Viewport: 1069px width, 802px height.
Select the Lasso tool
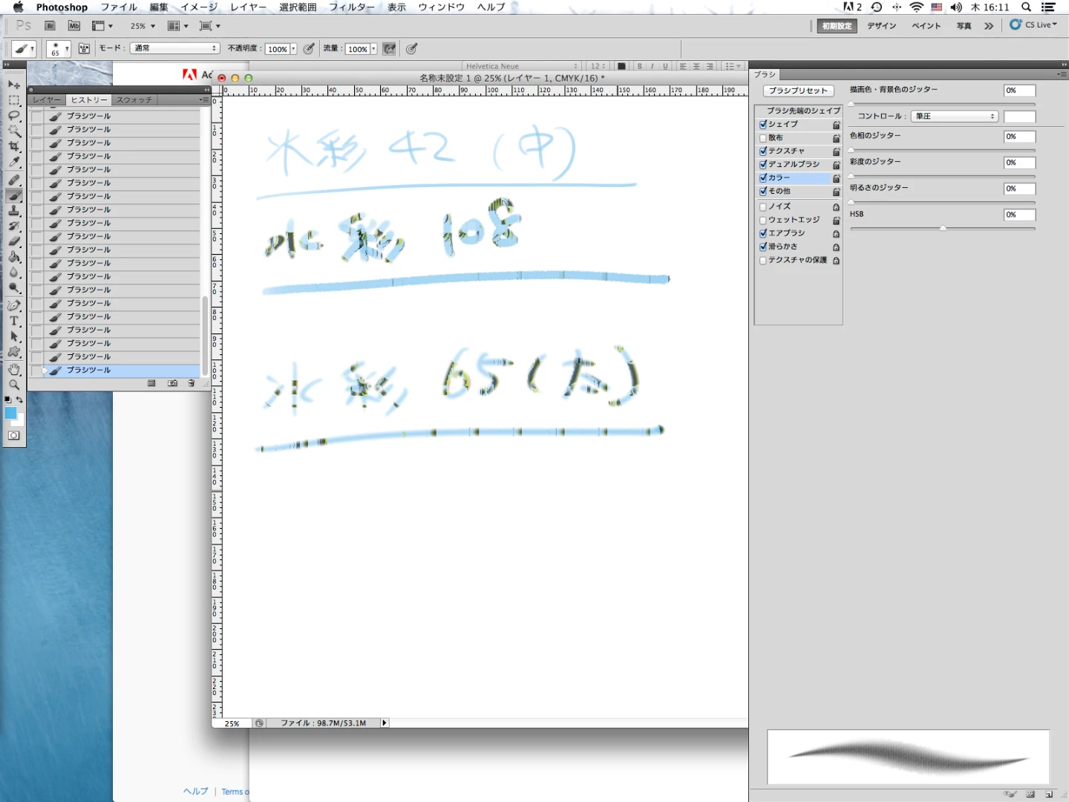tap(14, 116)
